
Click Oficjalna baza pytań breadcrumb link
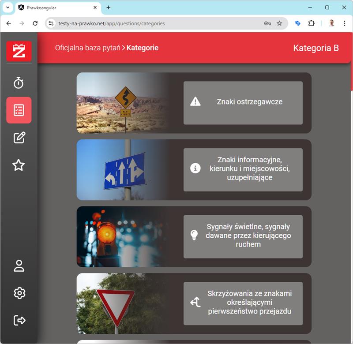pos(87,48)
